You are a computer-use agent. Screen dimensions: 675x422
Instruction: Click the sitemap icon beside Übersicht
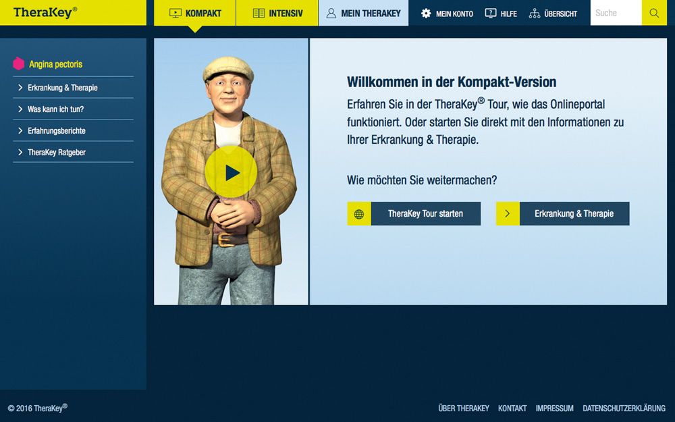tap(534, 14)
